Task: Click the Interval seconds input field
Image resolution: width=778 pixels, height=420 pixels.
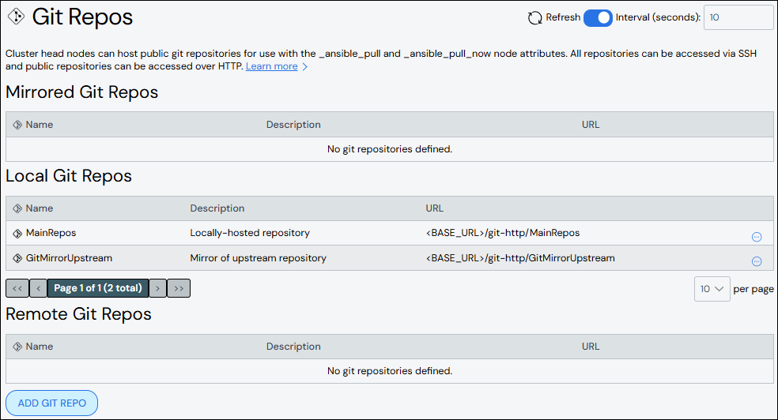Action: point(738,17)
